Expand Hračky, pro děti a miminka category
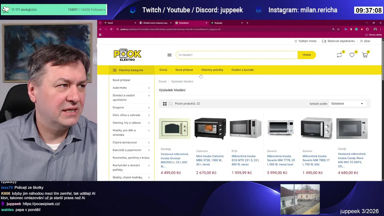Screen dimensions: 384x216 pos(149,130)
